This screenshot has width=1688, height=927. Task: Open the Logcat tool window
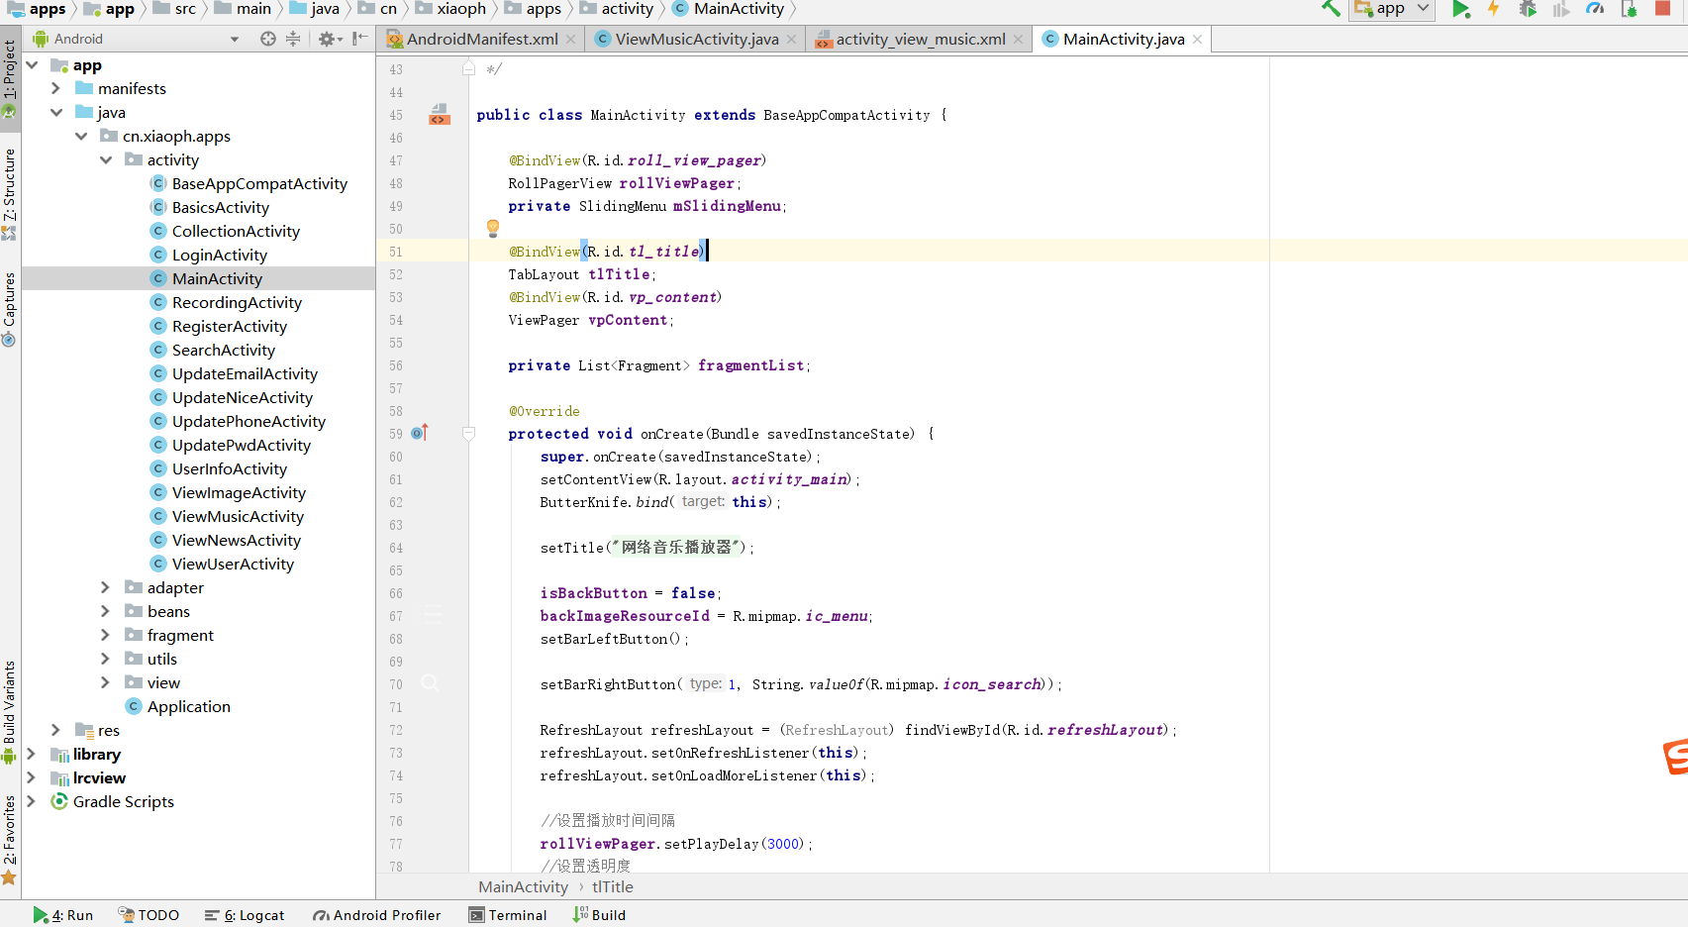click(245, 915)
